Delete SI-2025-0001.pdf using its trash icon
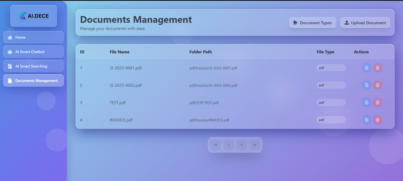Viewport: 403px width, 181px height. point(378,68)
